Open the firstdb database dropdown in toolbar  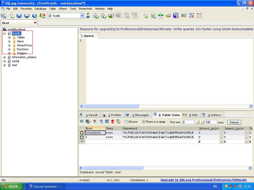click(x=82, y=16)
